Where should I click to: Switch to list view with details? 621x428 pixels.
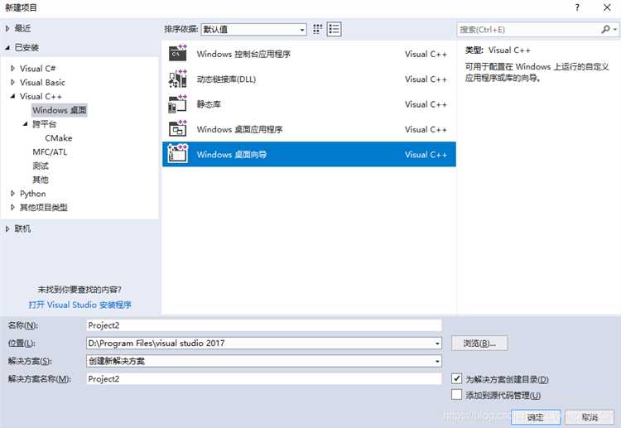334,29
